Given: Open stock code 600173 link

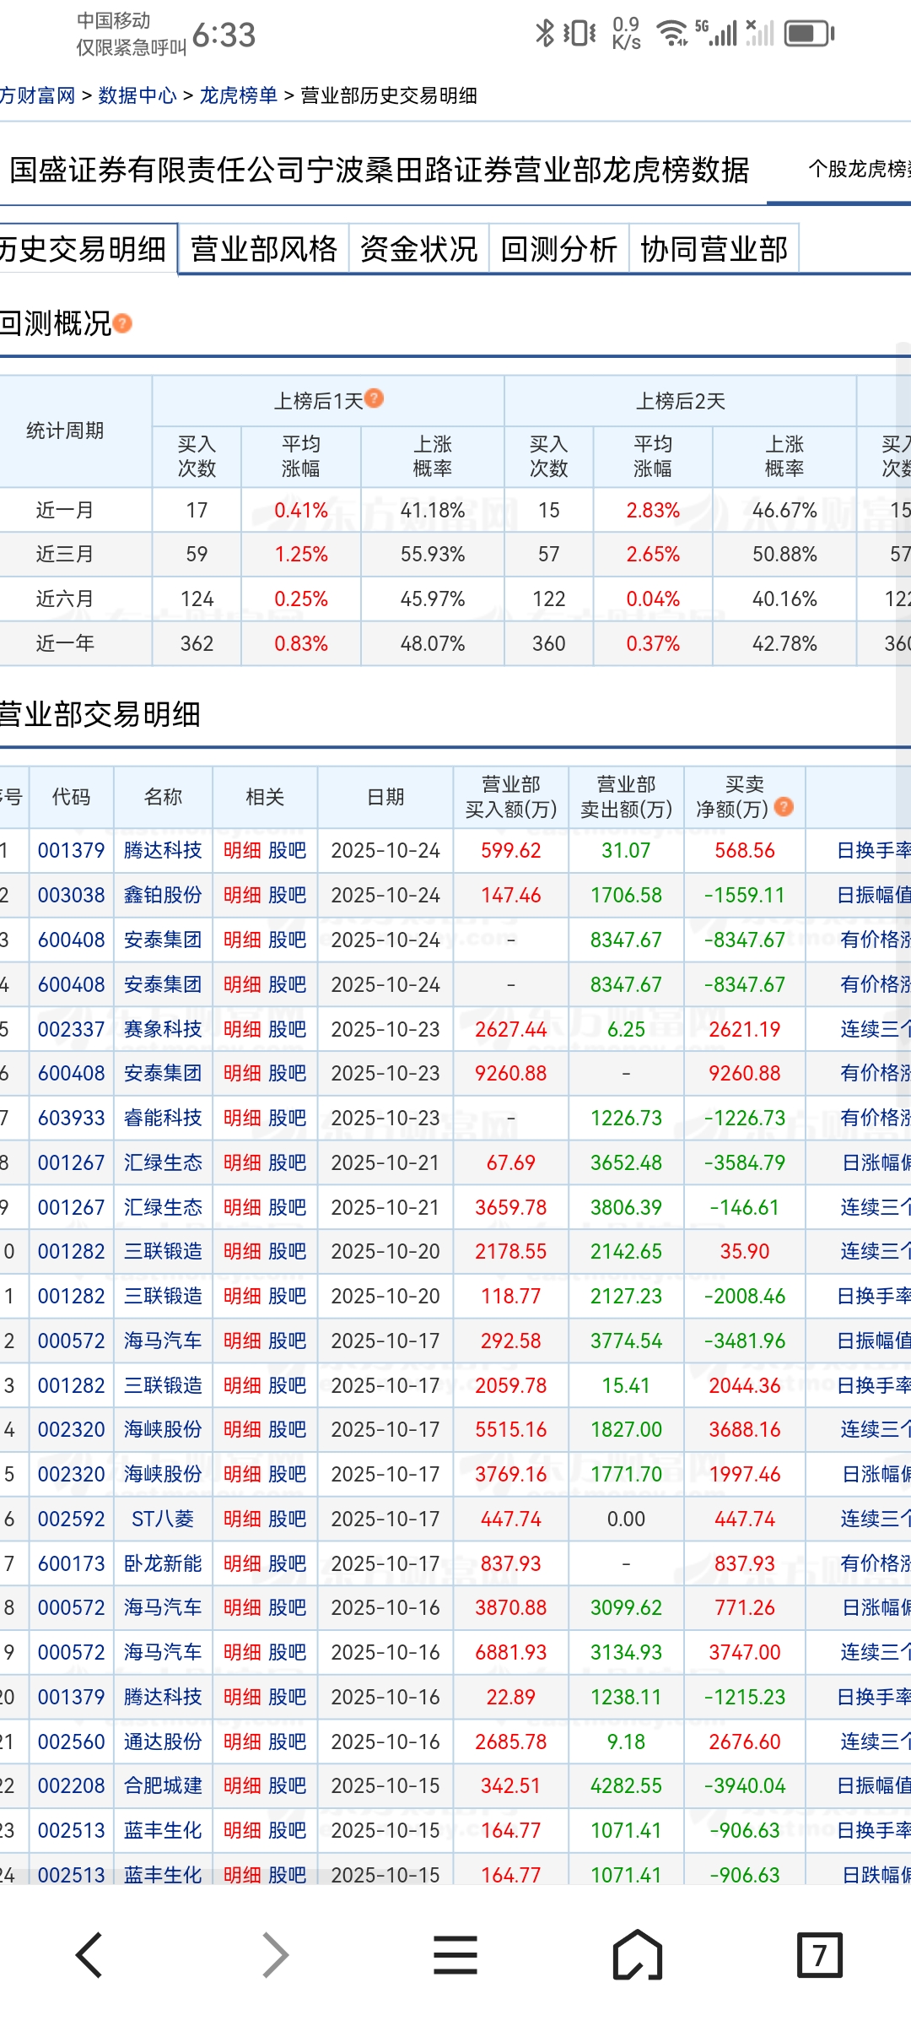Looking at the screenshot, I should pyautogui.click(x=71, y=1563).
